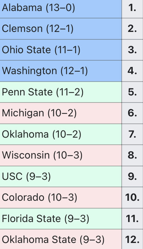Select rank number 12. cell
The image size is (143, 249).
(x=132, y=239)
